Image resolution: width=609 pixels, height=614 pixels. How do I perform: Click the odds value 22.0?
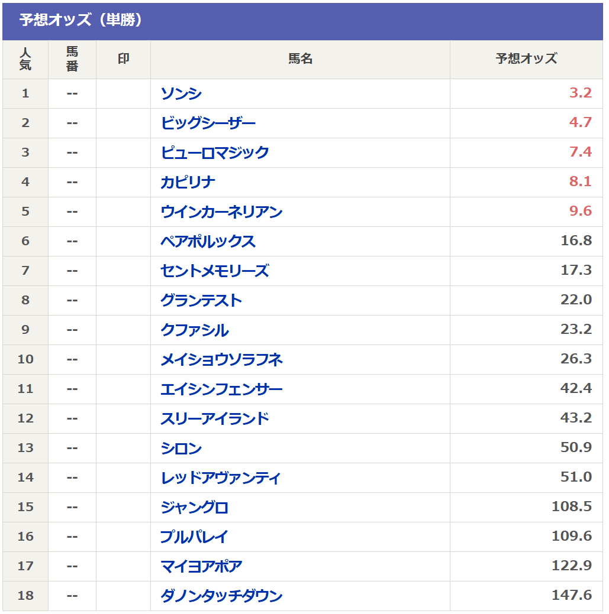[576, 300]
